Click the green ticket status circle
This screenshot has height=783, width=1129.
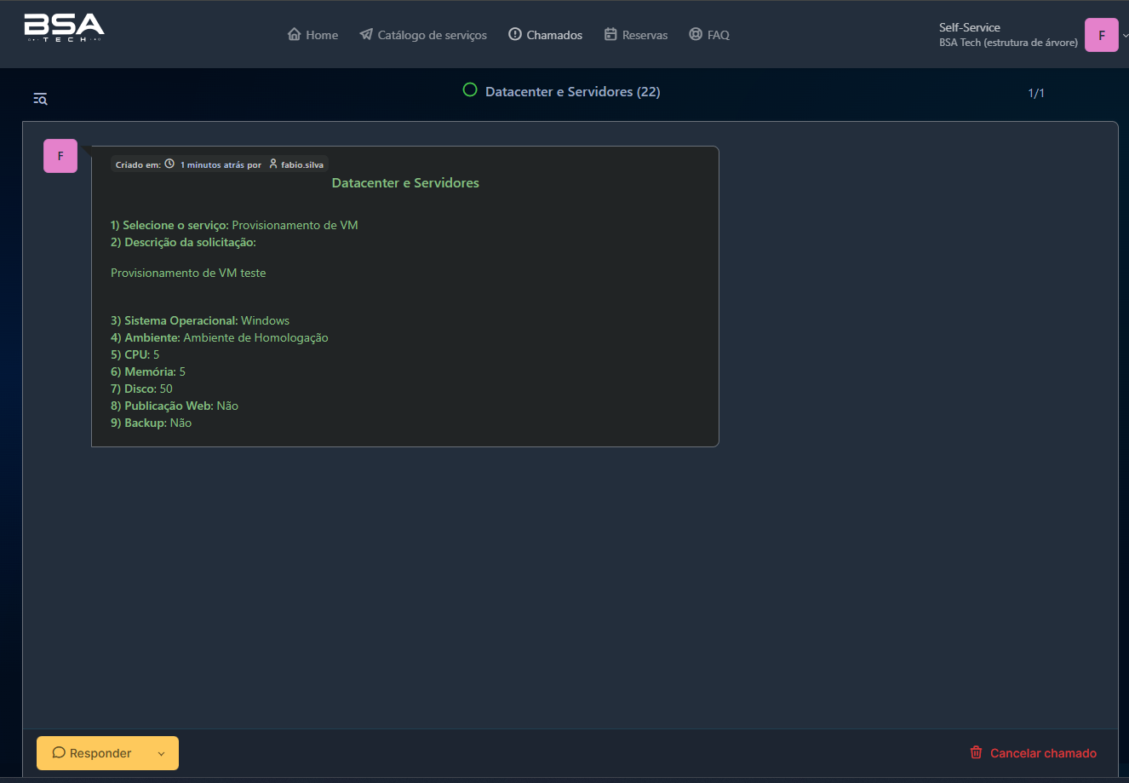point(470,89)
